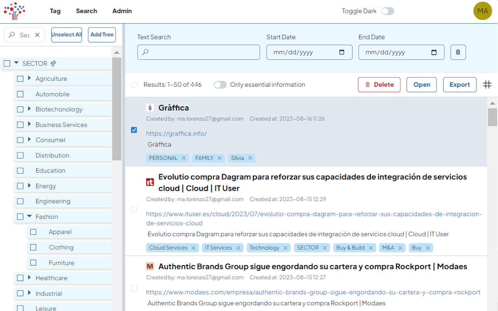498x311 pixels.
Task: Uncheck the Gràffica result checkbox
Action: click(134, 130)
